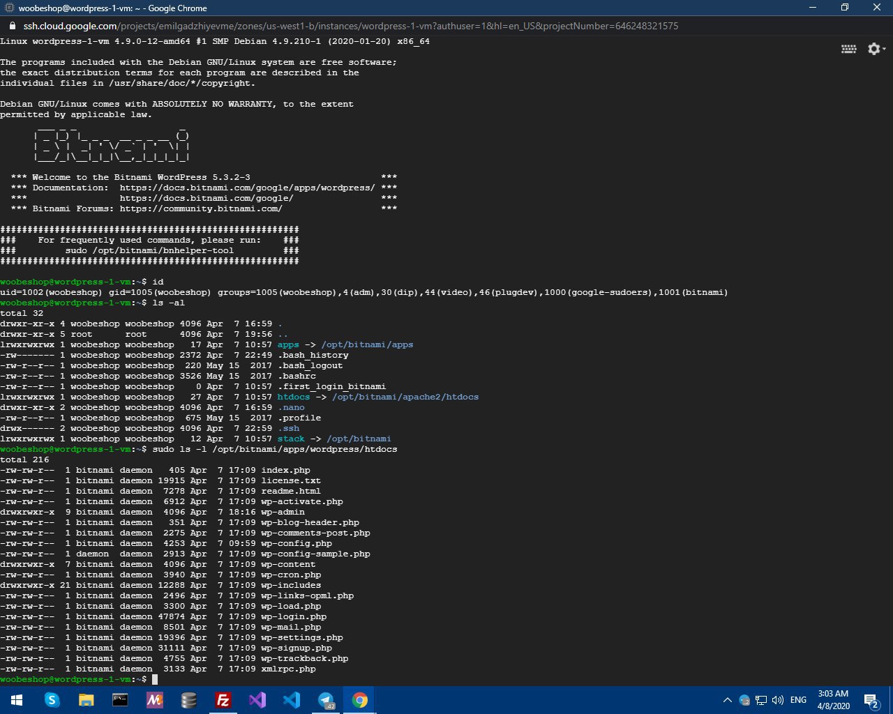Open the gray database app on the taskbar
Image resolution: width=893 pixels, height=714 pixels.
point(188,700)
